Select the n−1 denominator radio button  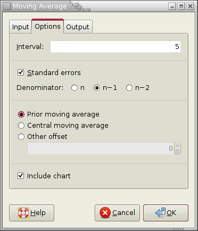pos(97,88)
